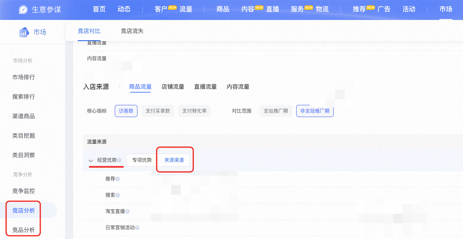Click help icon next to 淘宝直播
Viewport: 463px width, 239px height.
127,211
